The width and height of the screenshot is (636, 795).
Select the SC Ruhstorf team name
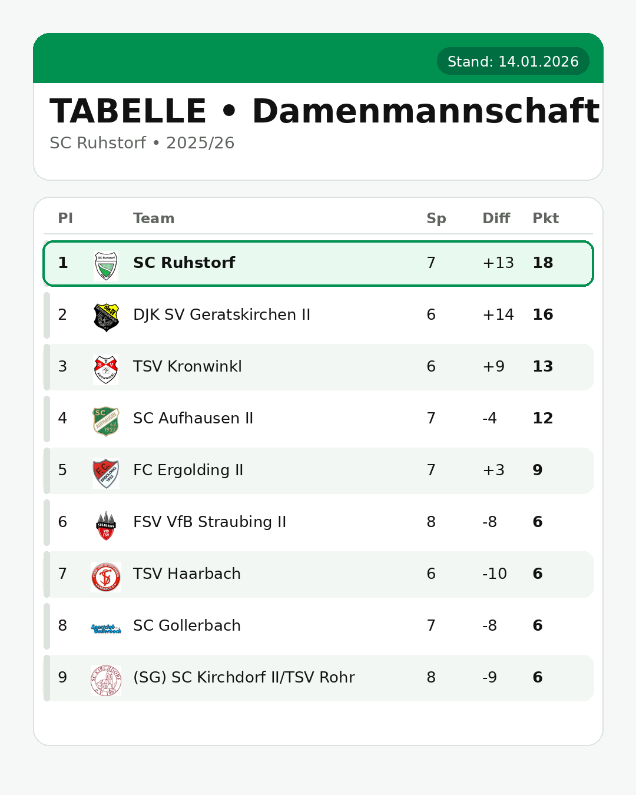coord(184,263)
